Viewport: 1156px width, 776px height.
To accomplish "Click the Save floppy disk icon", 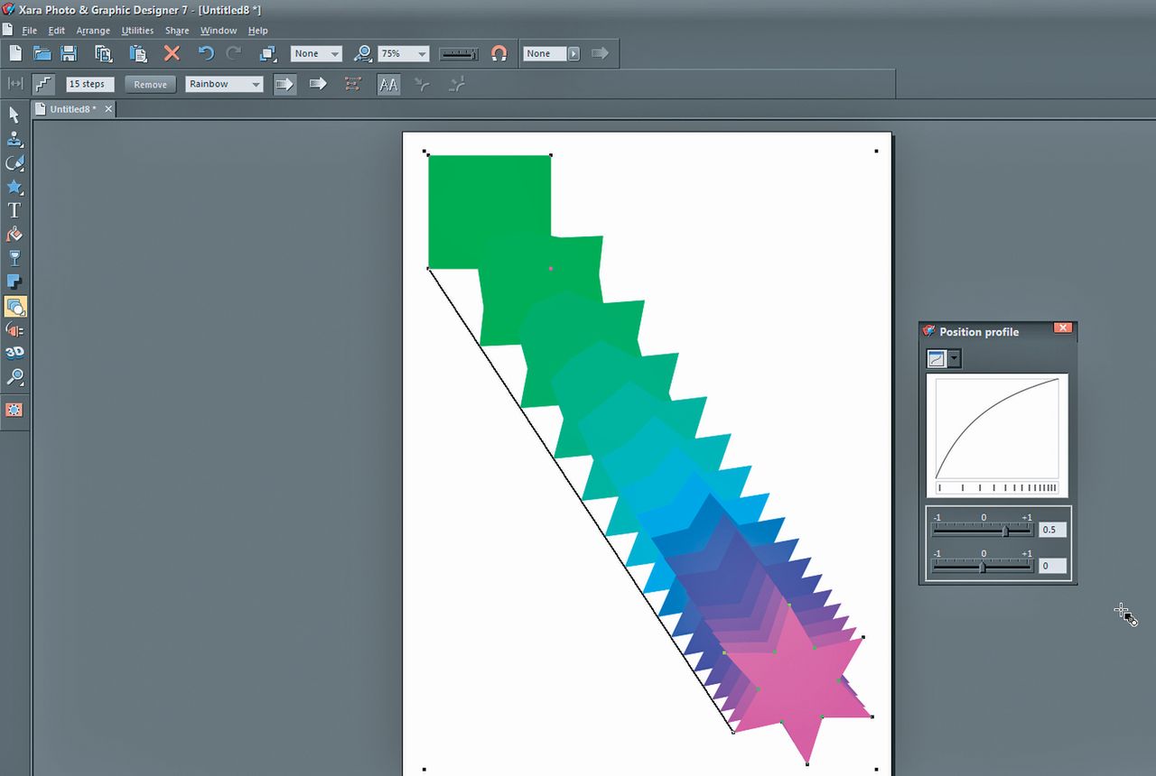I will click(x=69, y=54).
